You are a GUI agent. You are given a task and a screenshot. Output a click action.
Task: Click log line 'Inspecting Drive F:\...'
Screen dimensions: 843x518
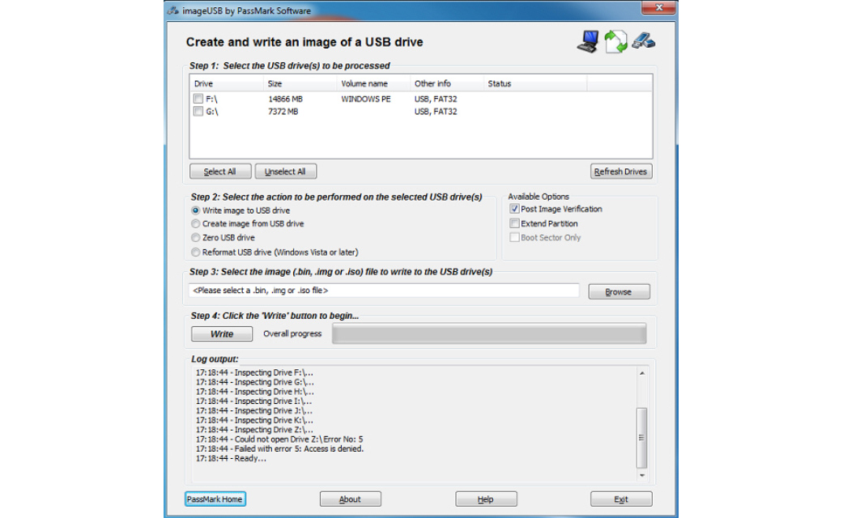click(x=254, y=372)
